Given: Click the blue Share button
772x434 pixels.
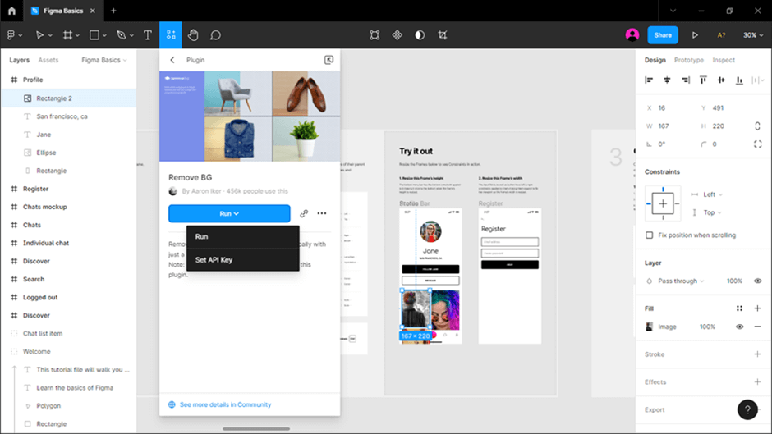Looking at the screenshot, I should pyautogui.click(x=663, y=35).
